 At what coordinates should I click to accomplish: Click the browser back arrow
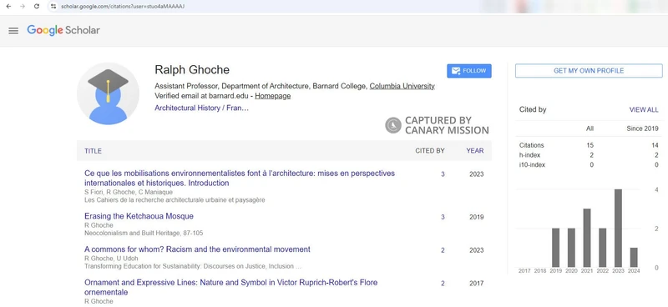point(8,7)
